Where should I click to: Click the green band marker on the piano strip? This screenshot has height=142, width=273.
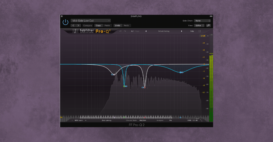tap(124, 118)
